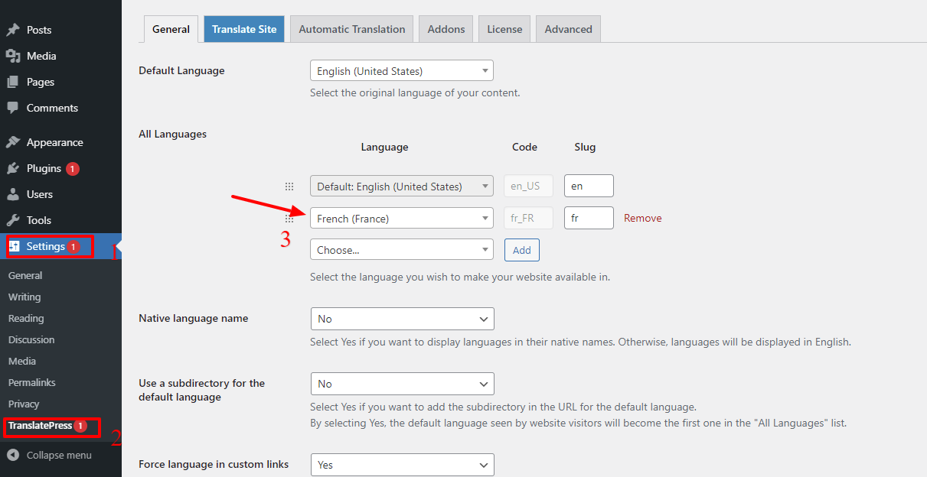Image resolution: width=927 pixels, height=477 pixels.
Task: Open TranslatePress settings submenu
Action: 41,426
